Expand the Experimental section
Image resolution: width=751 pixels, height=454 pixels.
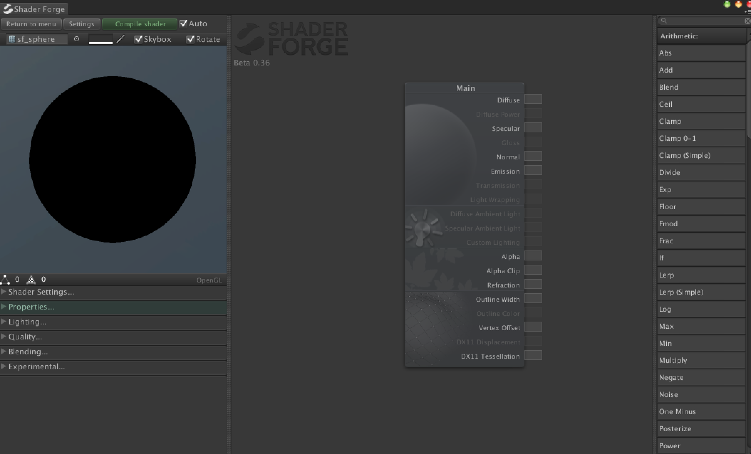(113, 367)
